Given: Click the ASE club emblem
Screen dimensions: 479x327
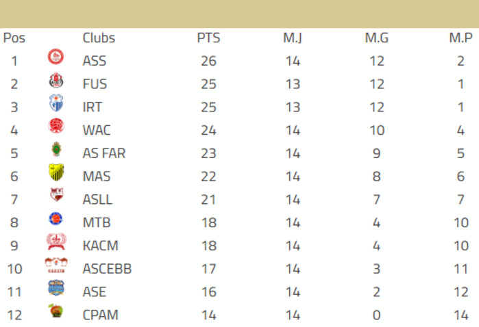Looking at the screenshot, I should point(56,289).
